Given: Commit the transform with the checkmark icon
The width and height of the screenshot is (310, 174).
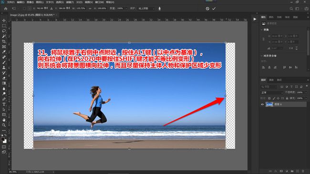Looking at the screenshot, I should click(x=214, y=9).
